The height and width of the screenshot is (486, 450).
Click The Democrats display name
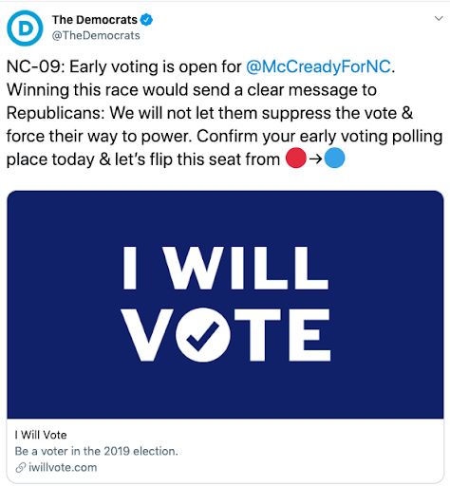[95, 20]
